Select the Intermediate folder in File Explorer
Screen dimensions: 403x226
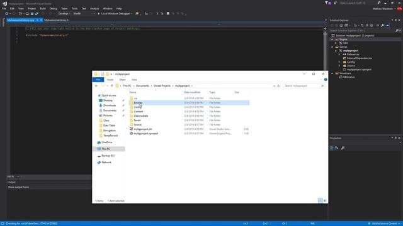[140, 116]
